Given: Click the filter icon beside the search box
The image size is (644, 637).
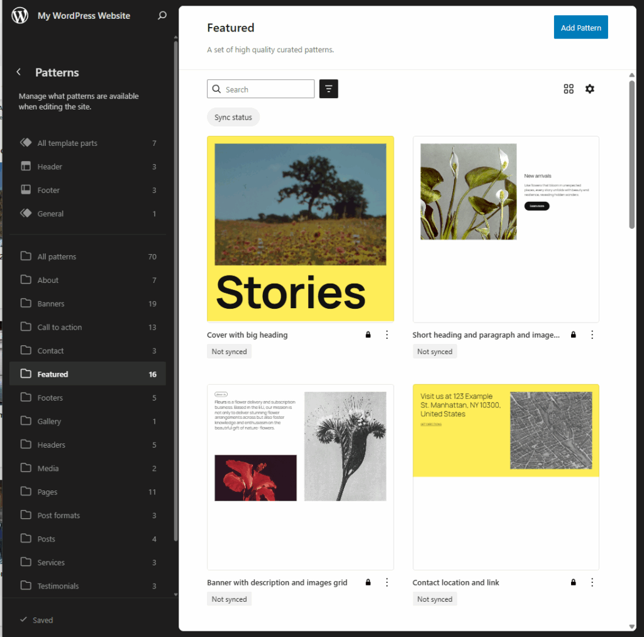Looking at the screenshot, I should pyautogui.click(x=328, y=89).
